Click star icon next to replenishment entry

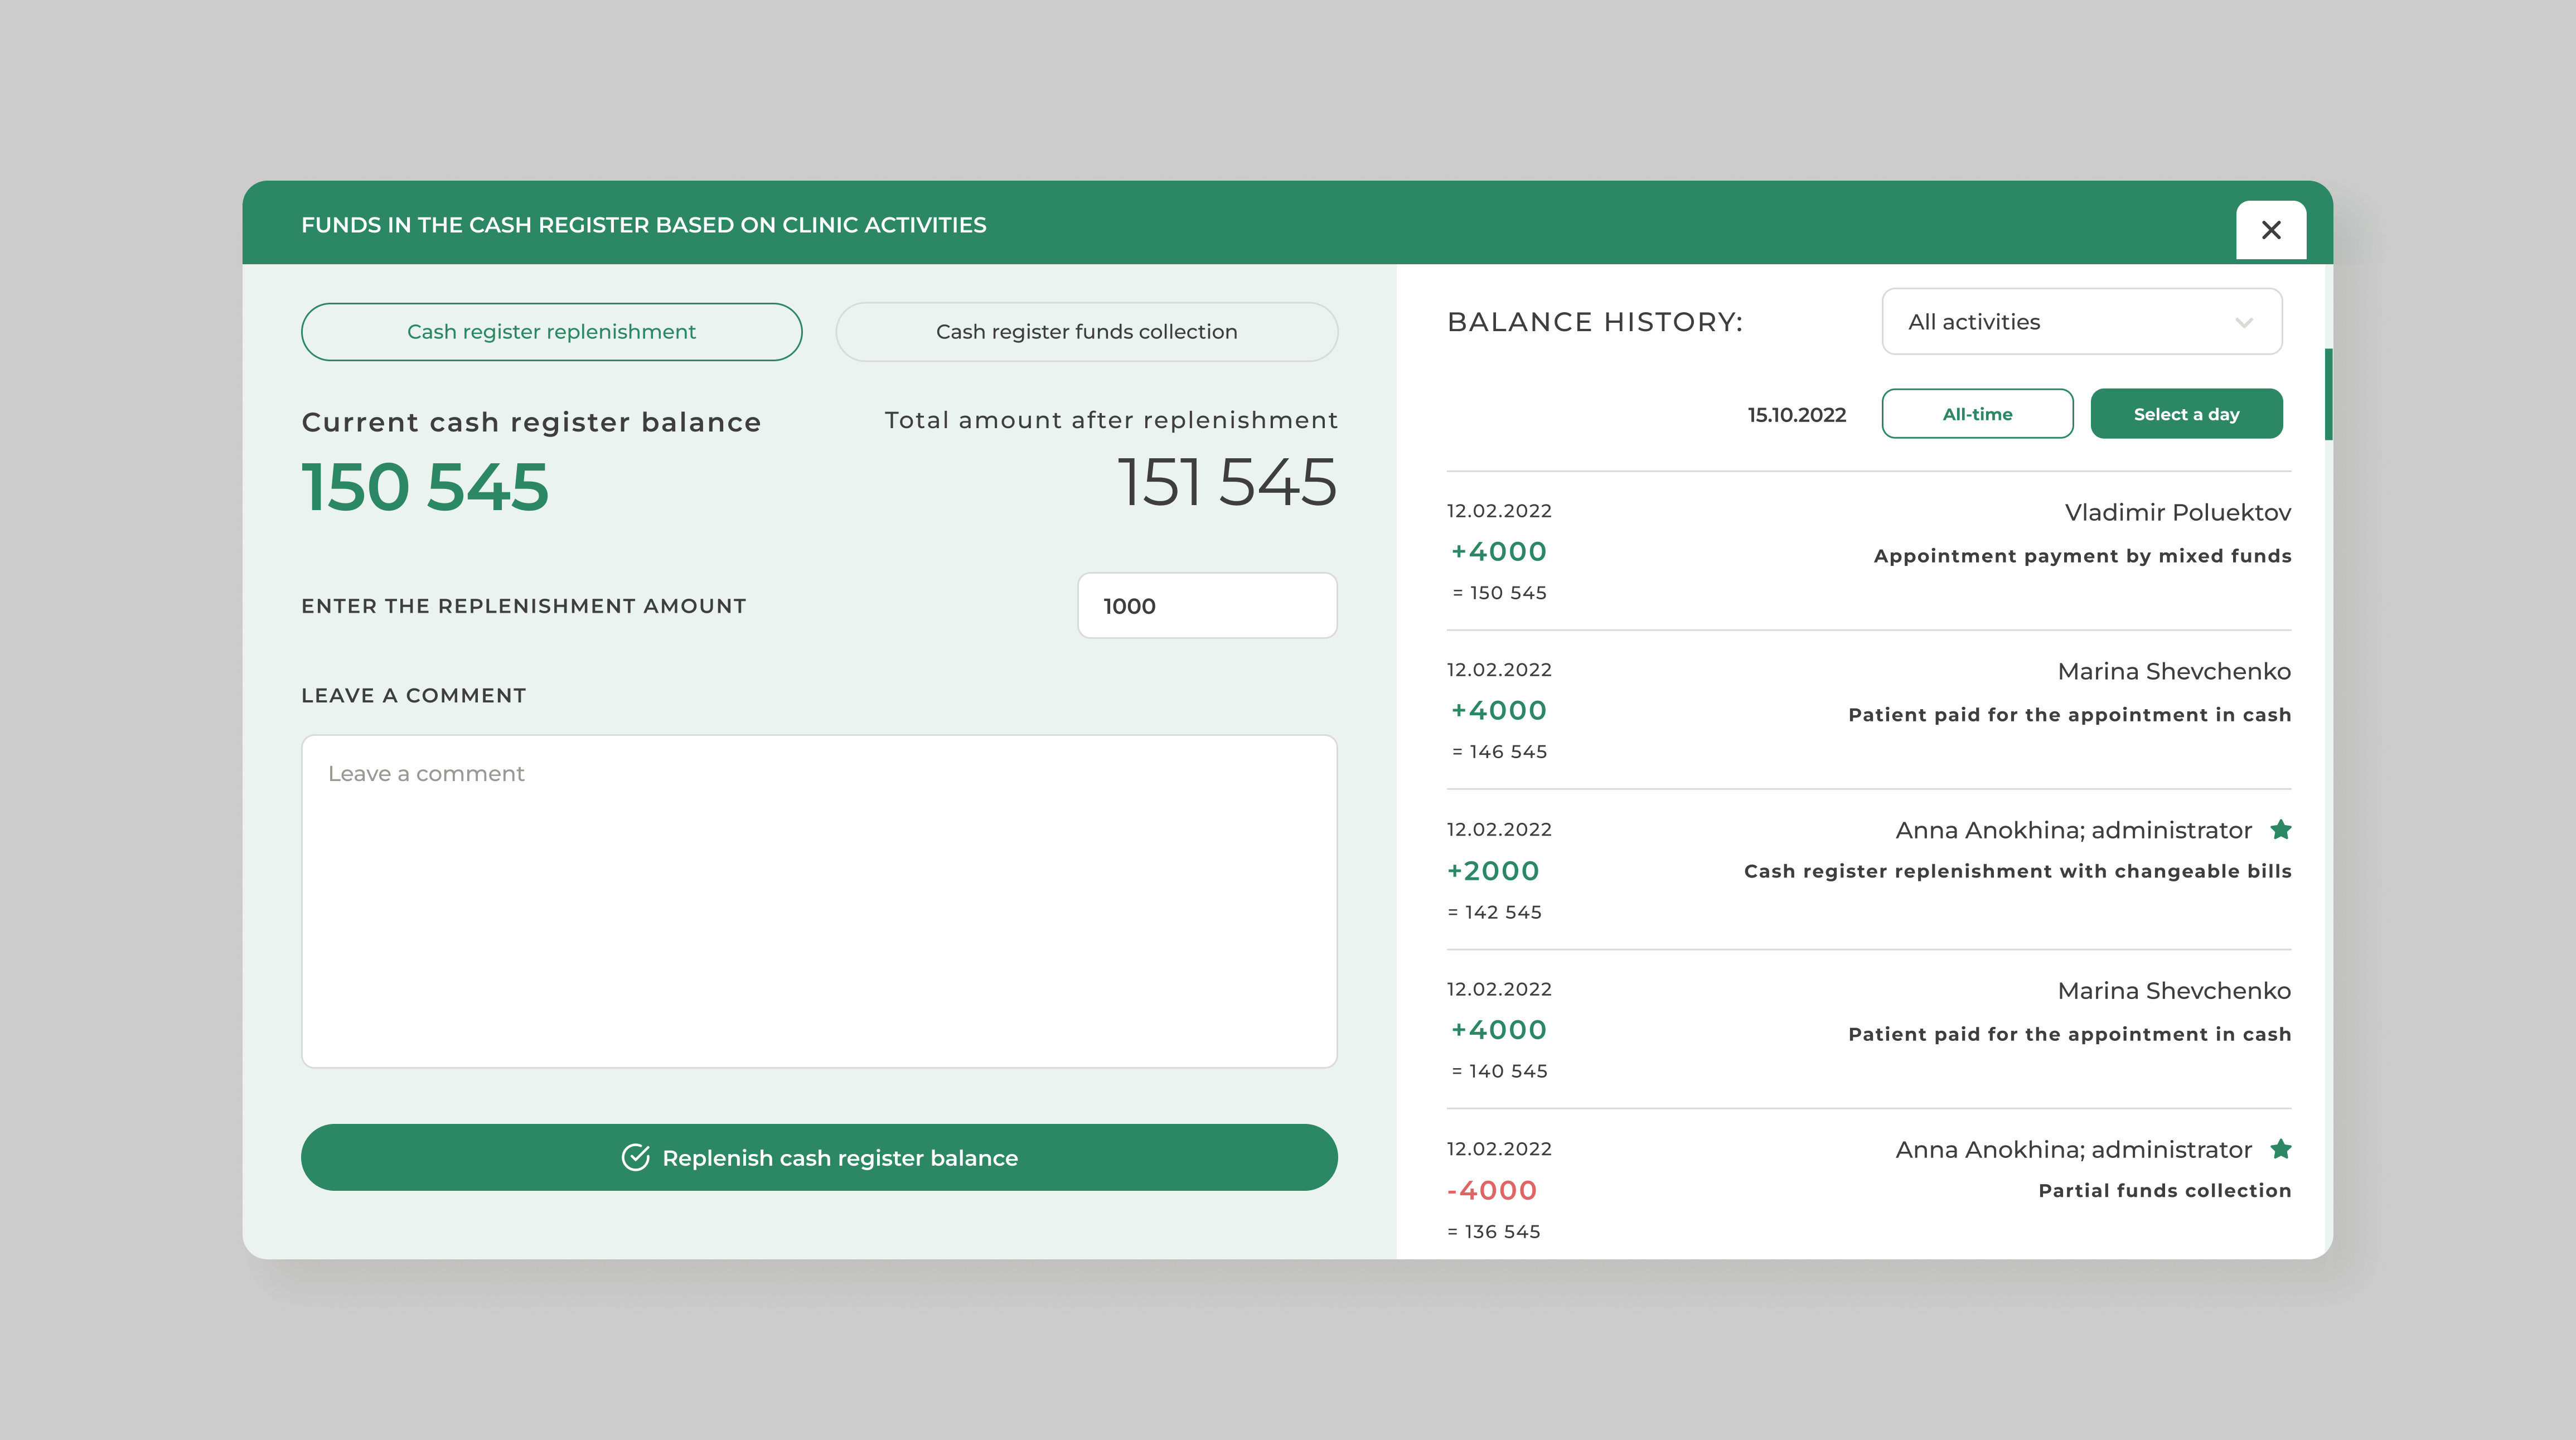click(x=2281, y=829)
